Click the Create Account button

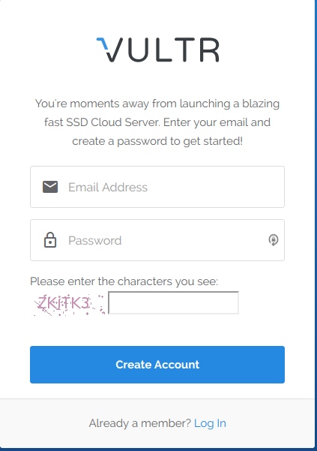(157, 365)
